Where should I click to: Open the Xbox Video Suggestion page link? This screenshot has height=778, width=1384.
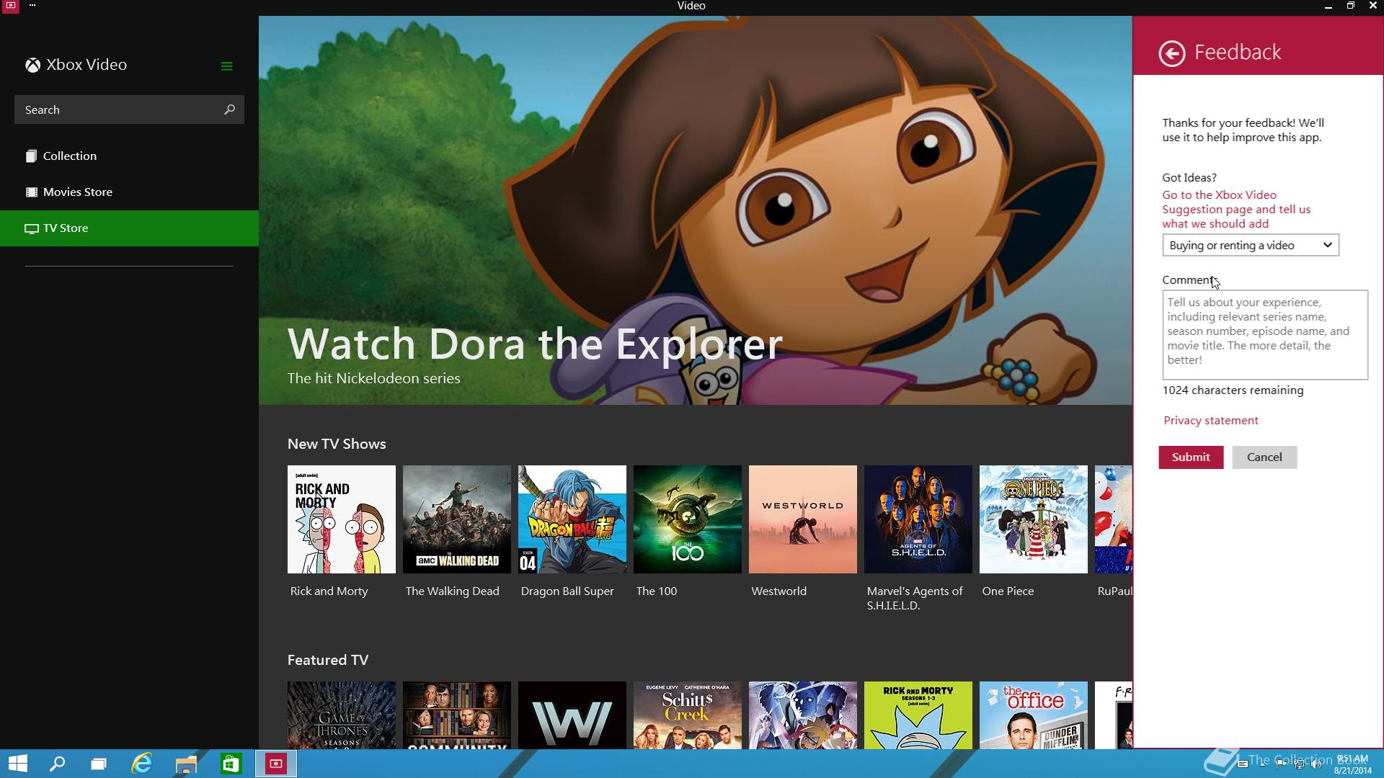pyautogui.click(x=1236, y=209)
